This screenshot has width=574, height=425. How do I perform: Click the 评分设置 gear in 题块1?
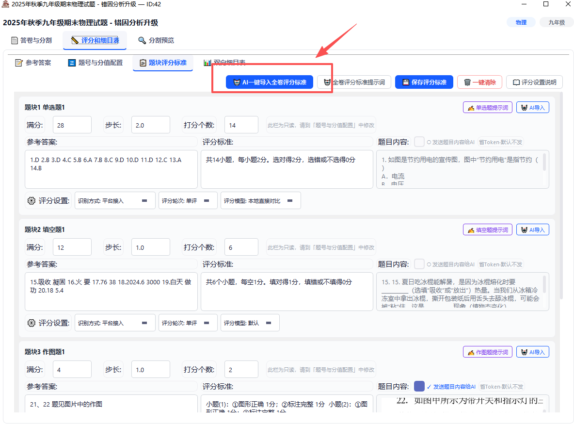[x=32, y=200]
